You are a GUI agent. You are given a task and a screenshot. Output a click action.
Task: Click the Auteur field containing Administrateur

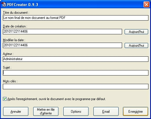[x=76, y=59]
